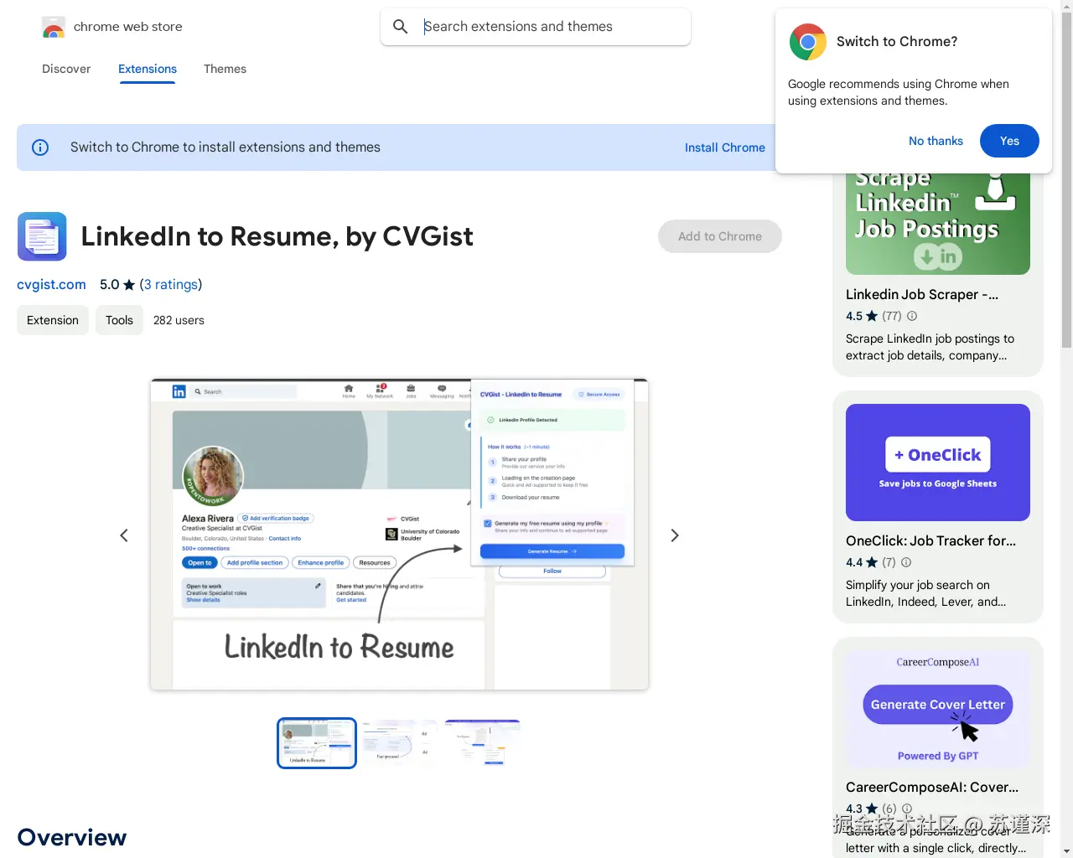Show the previous screenshot with the left arrow
The image size is (1073, 858).
point(123,535)
